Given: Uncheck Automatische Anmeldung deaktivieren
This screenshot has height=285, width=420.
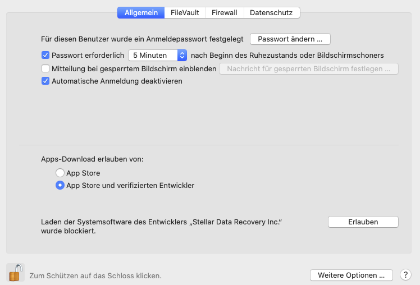Looking at the screenshot, I should (x=45, y=81).
